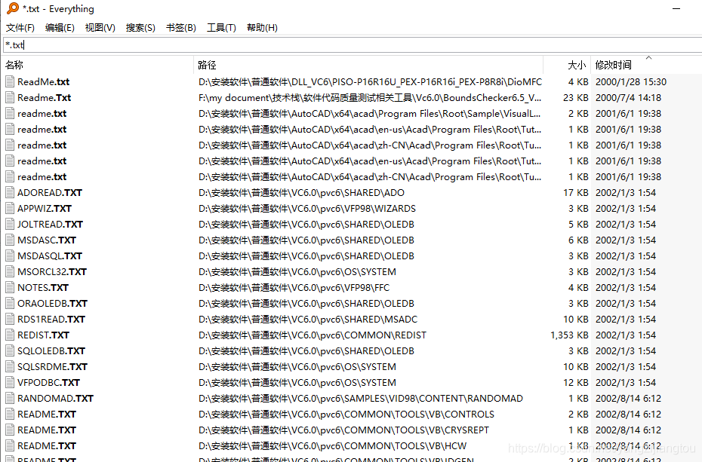Open the 编辑(E) menu
The width and height of the screenshot is (702, 462).
pyautogui.click(x=60, y=28)
